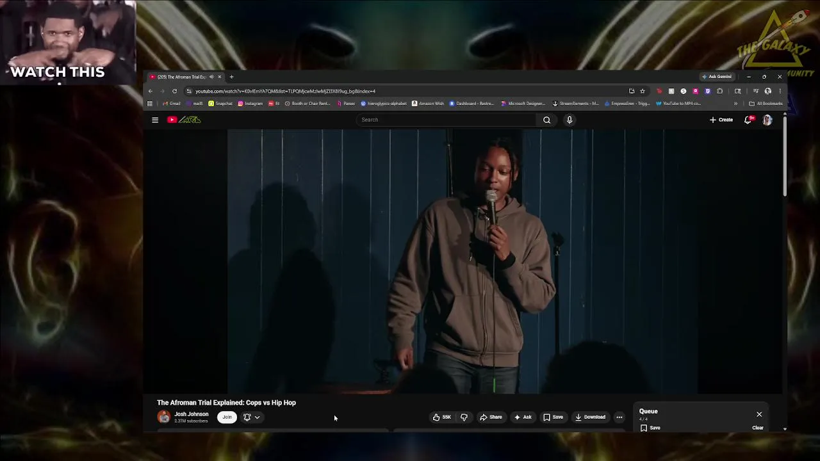Open the Instagram bookmark
The height and width of the screenshot is (461, 820).
pyautogui.click(x=250, y=104)
